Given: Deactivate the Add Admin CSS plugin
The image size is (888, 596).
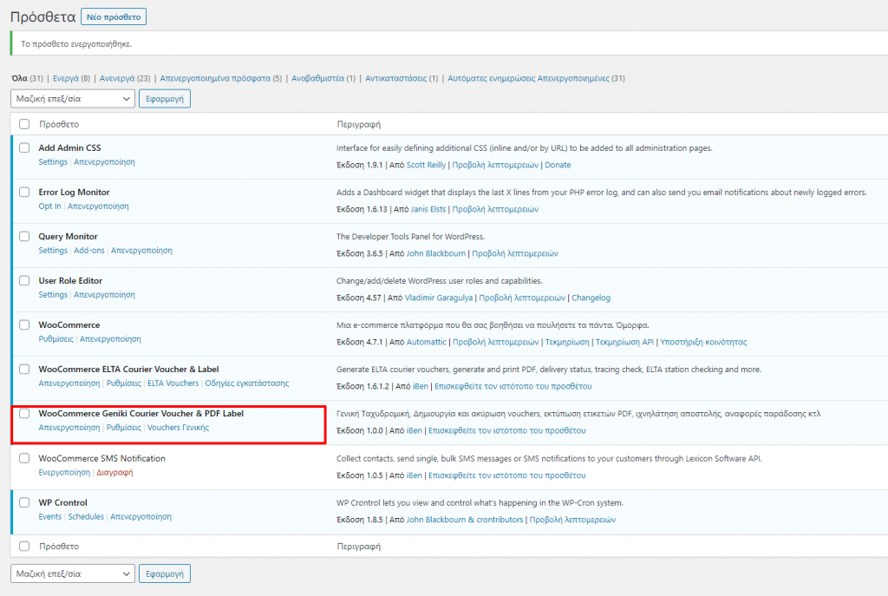Looking at the screenshot, I should pyautogui.click(x=104, y=162).
